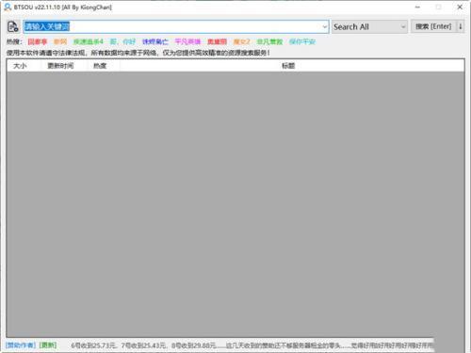Click the red hot keyword after magenta one

click(217, 41)
